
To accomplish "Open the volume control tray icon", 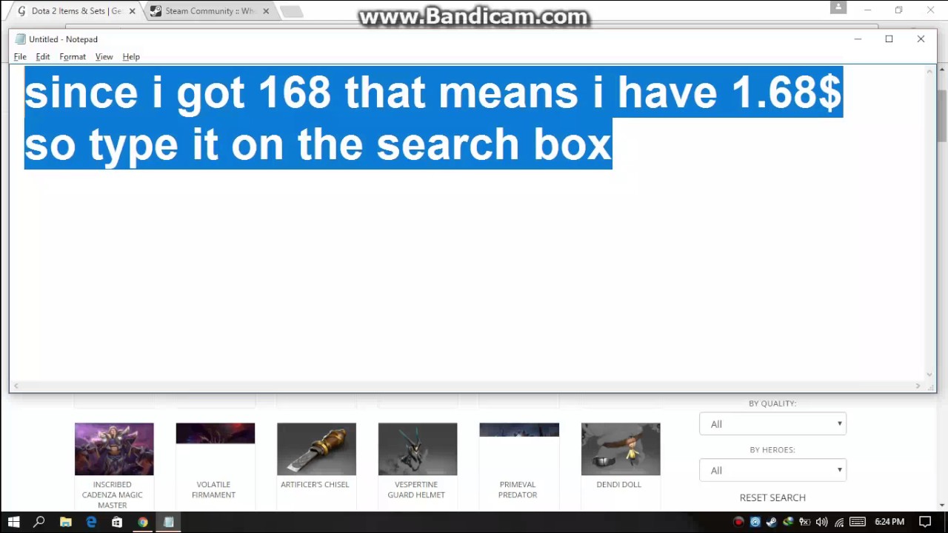I will coord(822,522).
